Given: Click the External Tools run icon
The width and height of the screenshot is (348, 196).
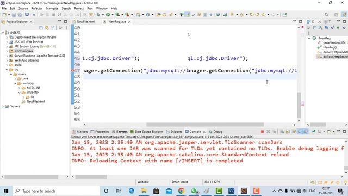Looking at the screenshot, I should 127,15.
